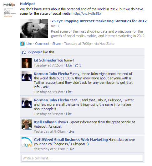Open the HubSpot logo profile picture

9,10
